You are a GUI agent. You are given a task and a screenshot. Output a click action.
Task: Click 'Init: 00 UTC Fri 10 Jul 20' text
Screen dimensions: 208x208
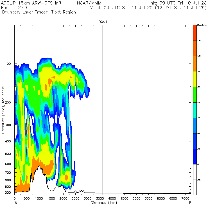(178, 3)
